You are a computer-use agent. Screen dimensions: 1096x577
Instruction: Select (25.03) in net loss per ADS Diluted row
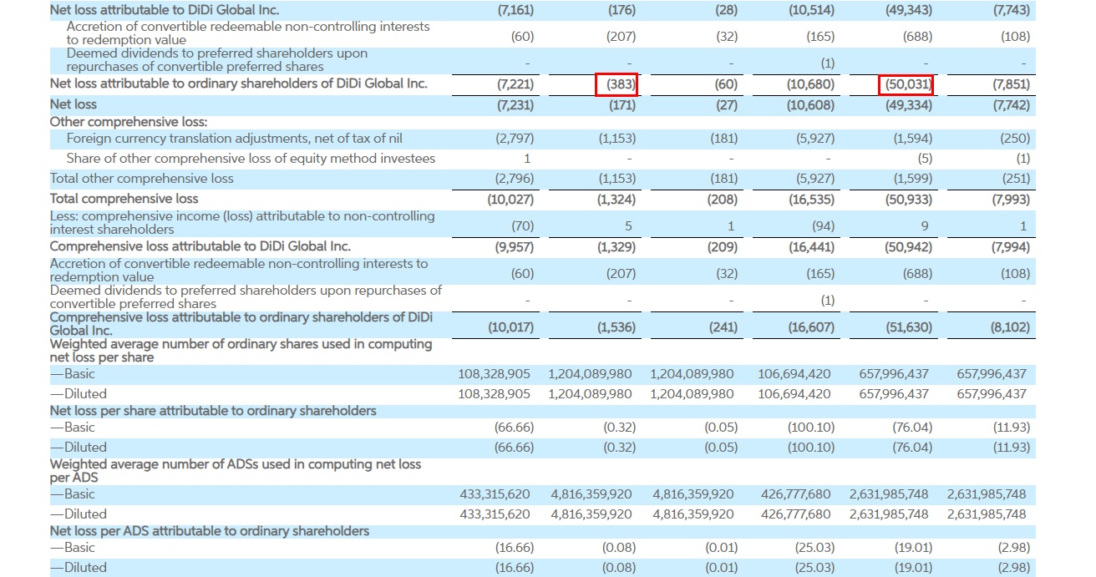click(x=814, y=568)
